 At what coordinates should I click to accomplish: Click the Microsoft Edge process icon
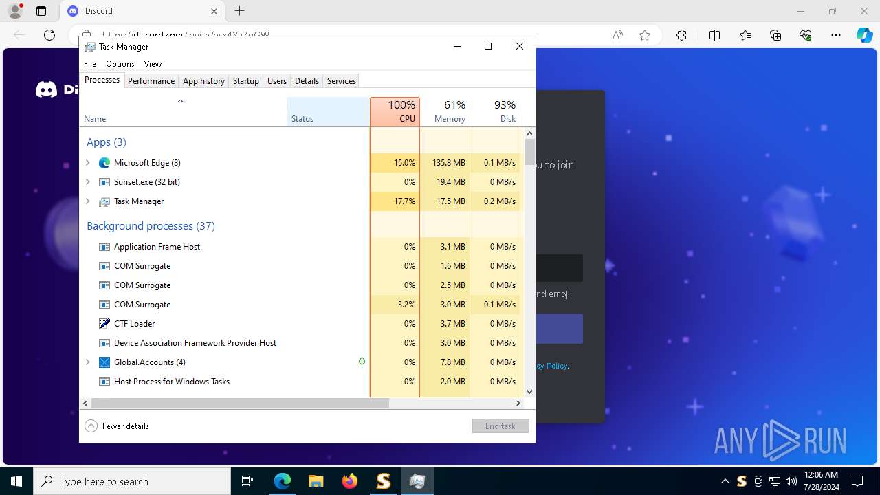(x=104, y=163)
